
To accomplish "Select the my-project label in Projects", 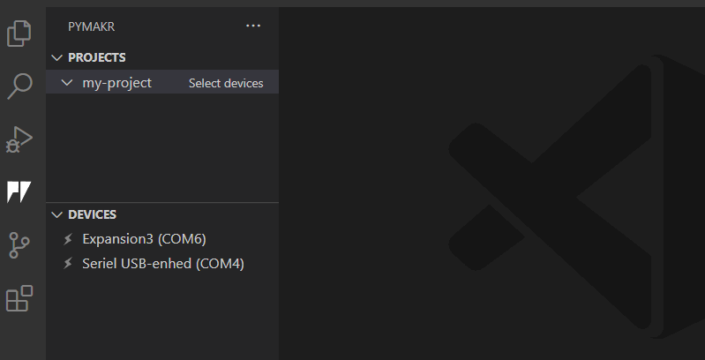I will point(116,83).
